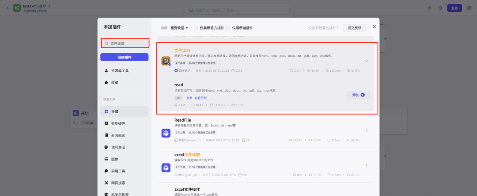Screen dimensions: 477x196
Task: Select 资源库工具 in sidebar
Action: tap(125, 71)
